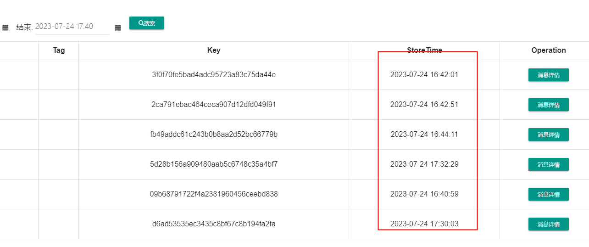Edit the end time field 2023-07-24 17:40
This screenshot has width=589, height=247.
click(x=72, y=27)
